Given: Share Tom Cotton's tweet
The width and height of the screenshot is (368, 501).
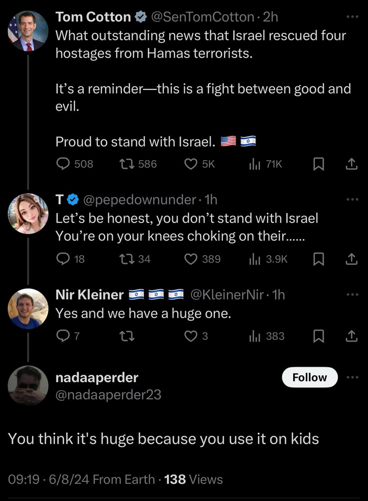Looking at the screenshot, I should click(x=352, y=164).
